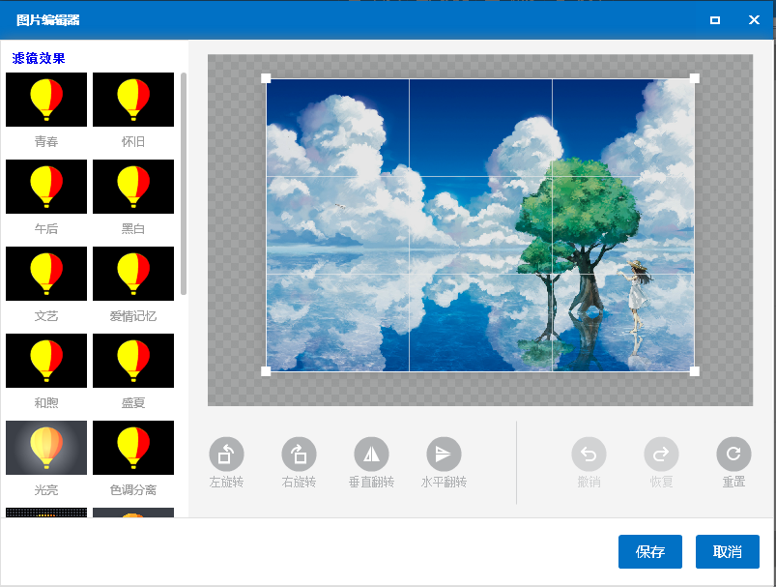
Task: Apply the 爱情记忆 filter
Action: pyautogui.click(x=133, y=274)
